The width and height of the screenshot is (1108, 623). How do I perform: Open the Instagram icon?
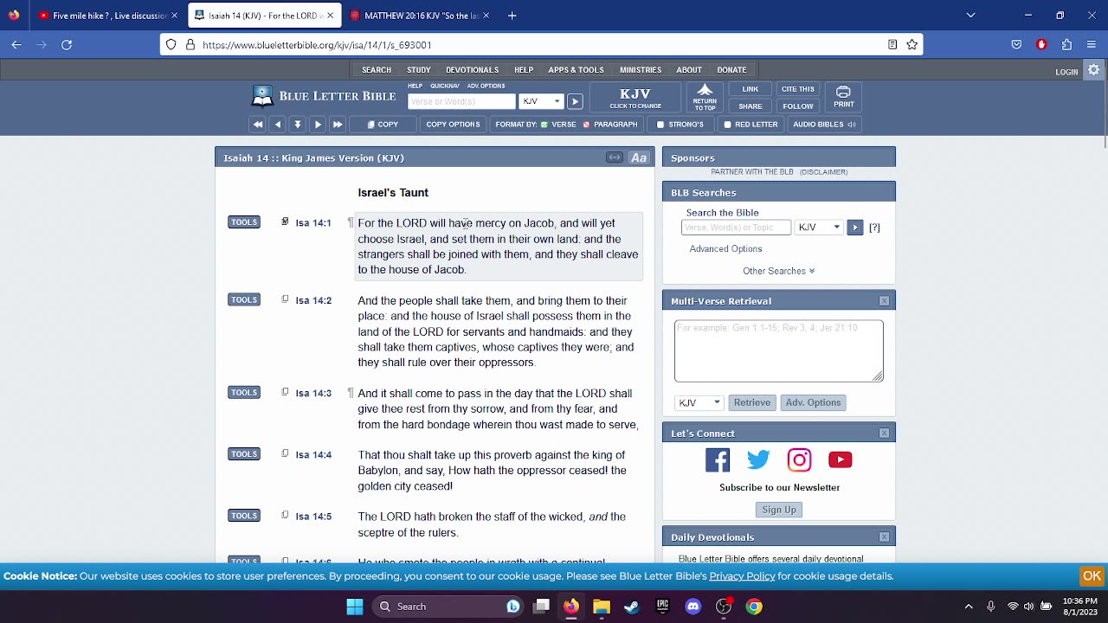(799, 459)
